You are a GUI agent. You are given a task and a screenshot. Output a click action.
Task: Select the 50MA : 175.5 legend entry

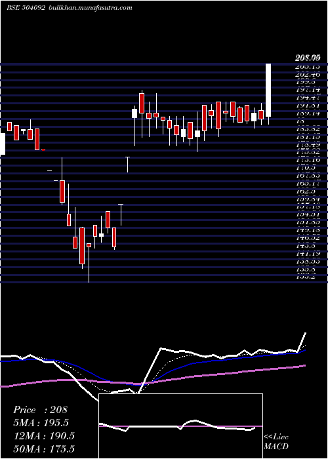44,449
